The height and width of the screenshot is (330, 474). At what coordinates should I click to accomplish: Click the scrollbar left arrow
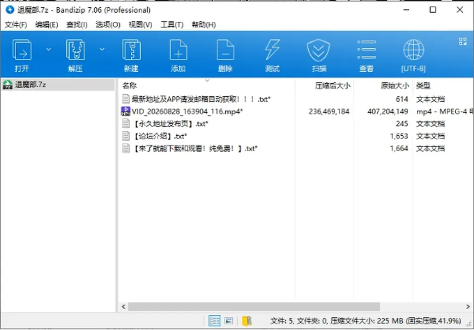(123, 306)
